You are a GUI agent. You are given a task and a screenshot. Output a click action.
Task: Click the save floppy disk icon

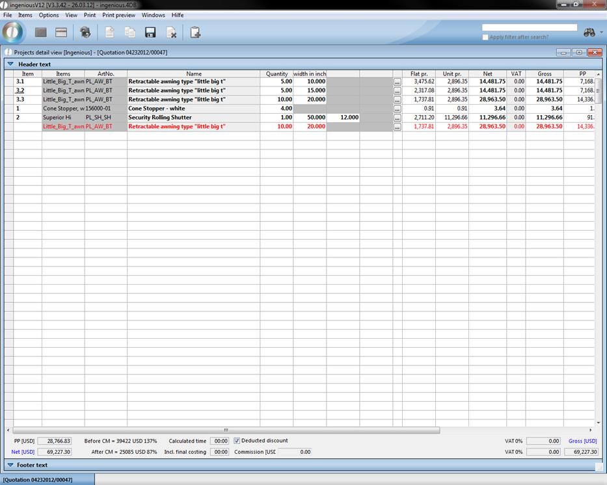(150, 33)
